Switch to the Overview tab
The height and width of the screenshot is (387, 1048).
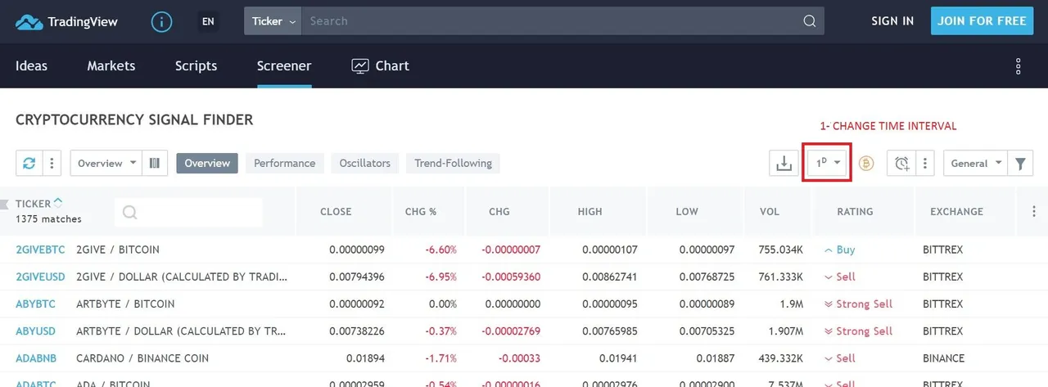point(207,164)
